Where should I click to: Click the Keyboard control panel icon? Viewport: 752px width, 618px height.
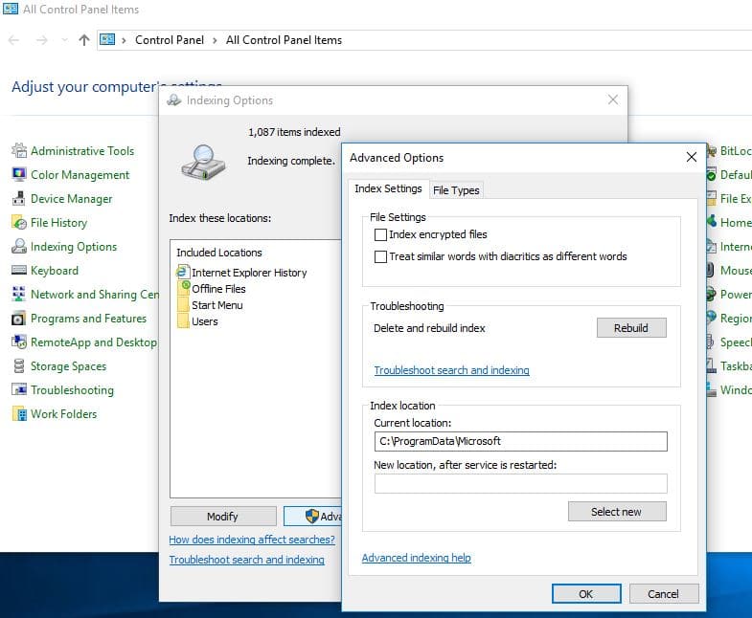(x=19, y=271)
